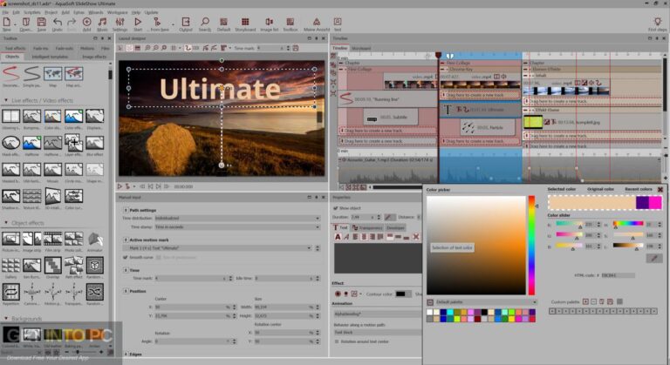Click the HTML code input field
670x365 pixels.
tap(618, 275)
